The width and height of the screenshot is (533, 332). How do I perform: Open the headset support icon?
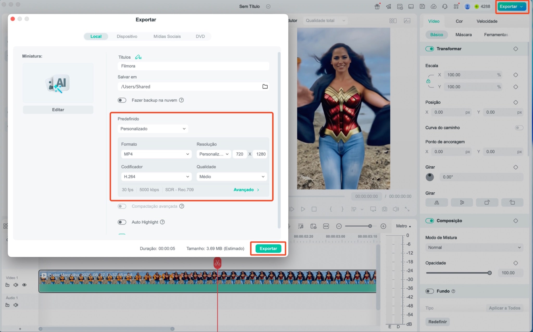pos(445,6)
